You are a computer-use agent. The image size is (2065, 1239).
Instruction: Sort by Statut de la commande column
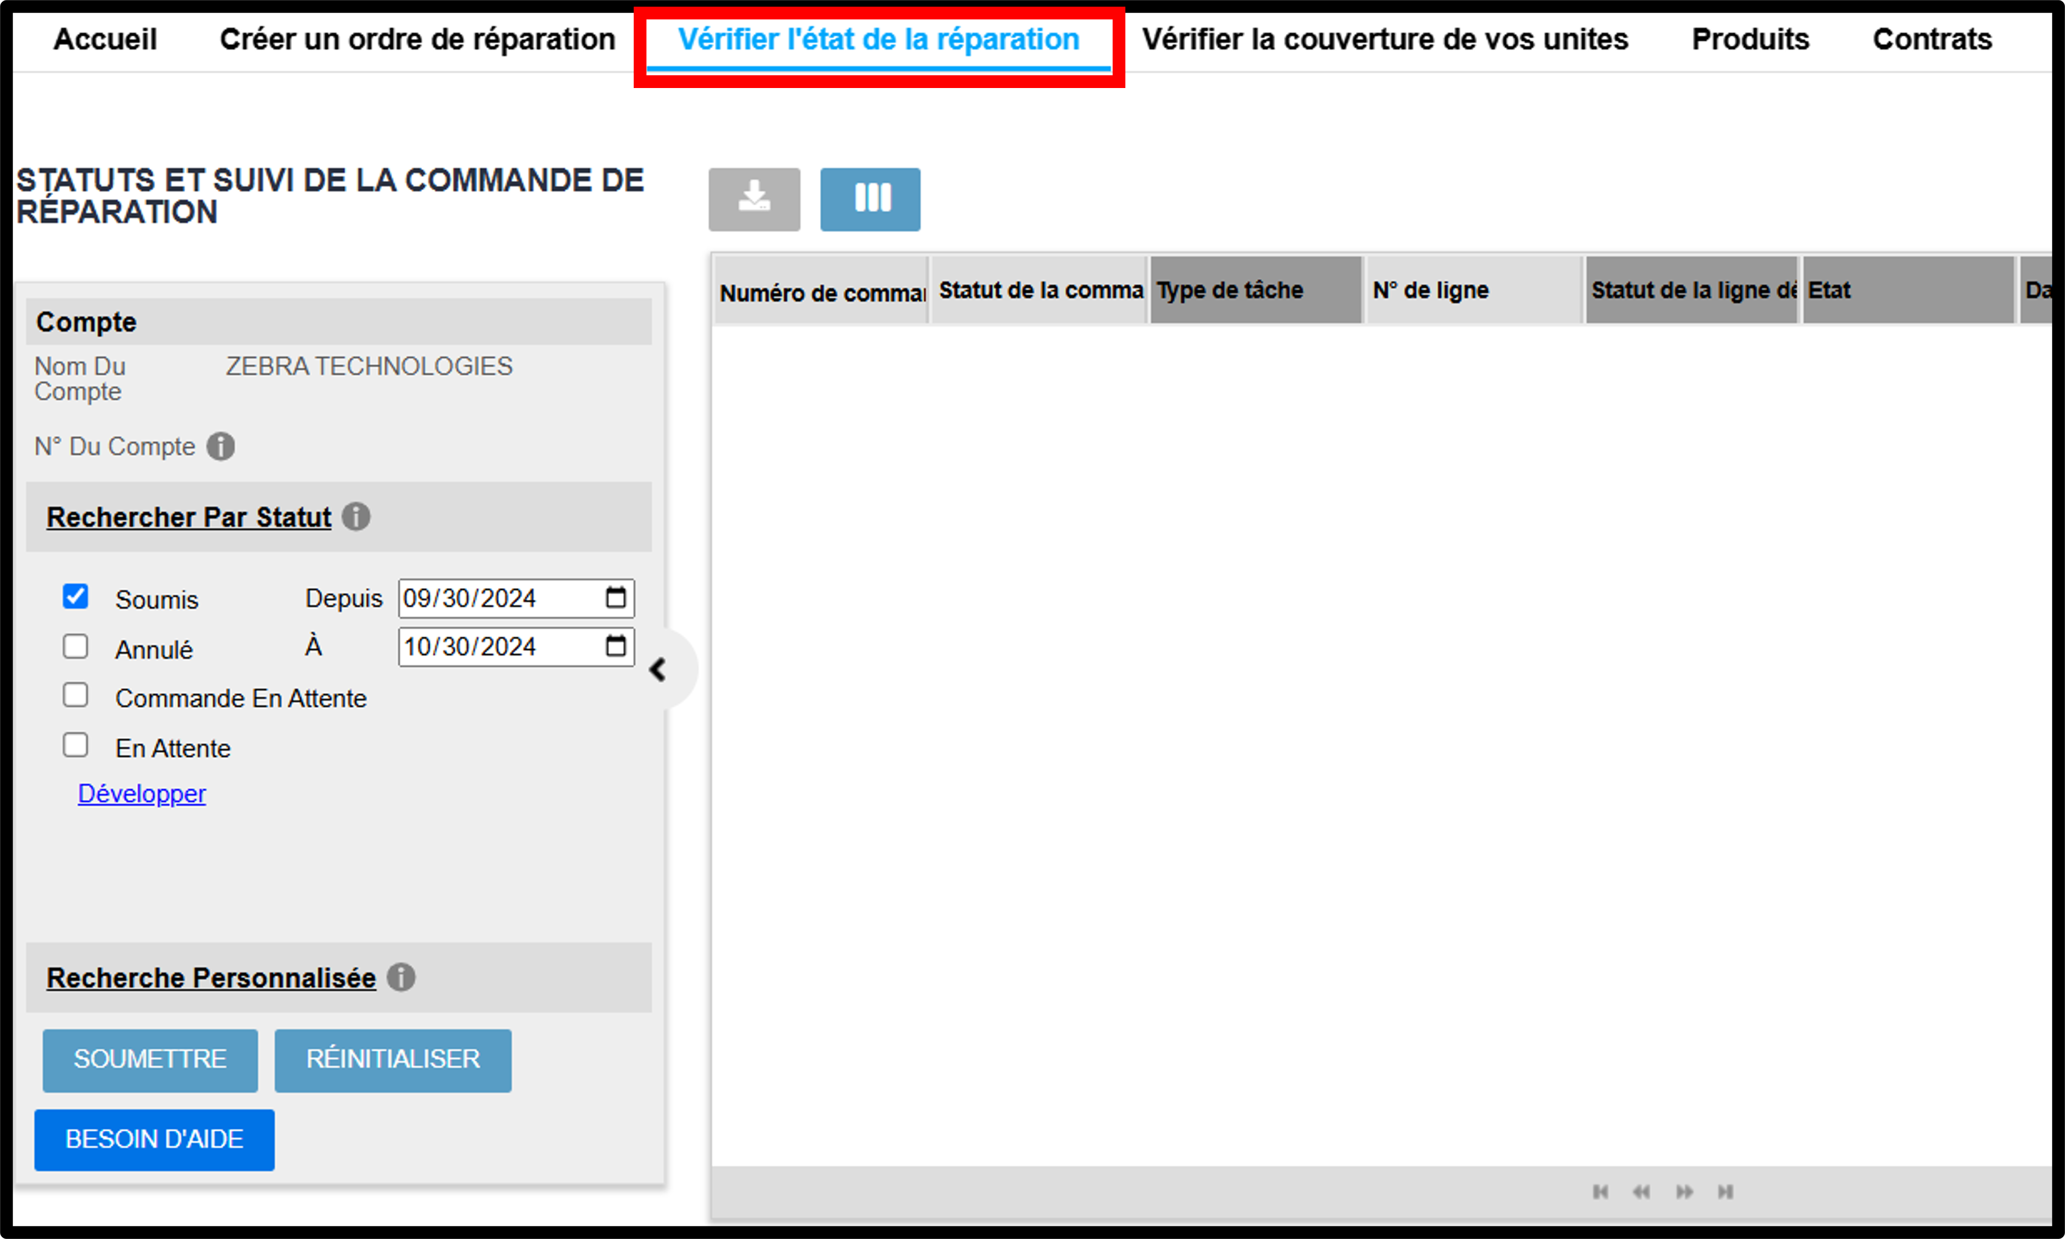coord(1039,291)
